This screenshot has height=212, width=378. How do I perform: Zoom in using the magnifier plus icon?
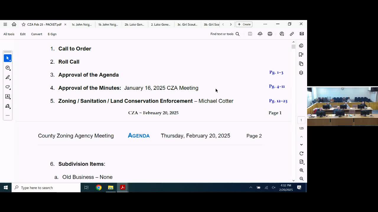(x=301, y=170)
